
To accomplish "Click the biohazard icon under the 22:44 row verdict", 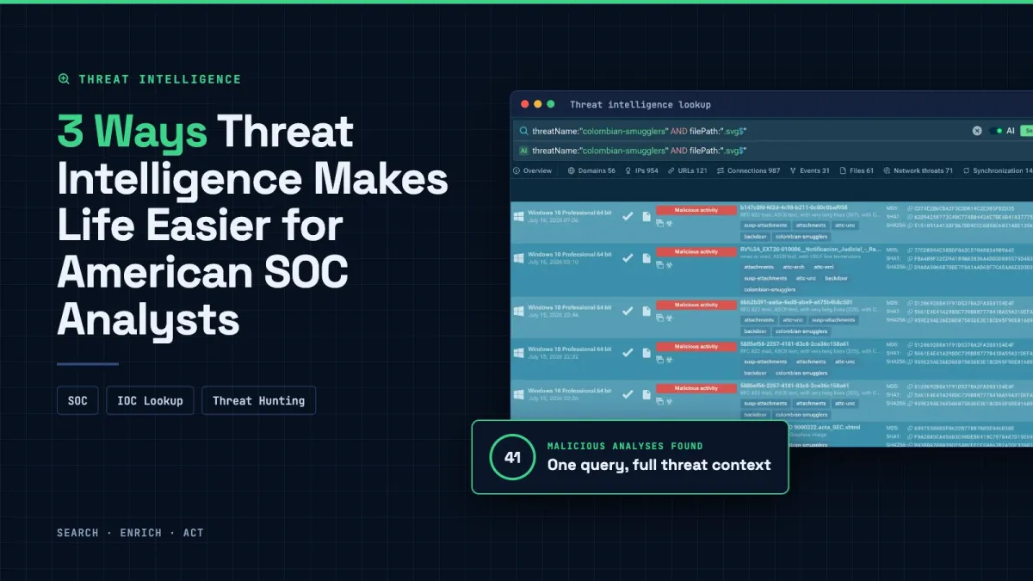I will 669,317.
